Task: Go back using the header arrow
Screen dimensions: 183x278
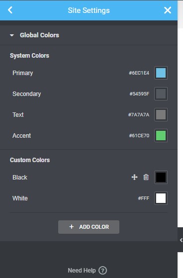Action: pos(10,10)
